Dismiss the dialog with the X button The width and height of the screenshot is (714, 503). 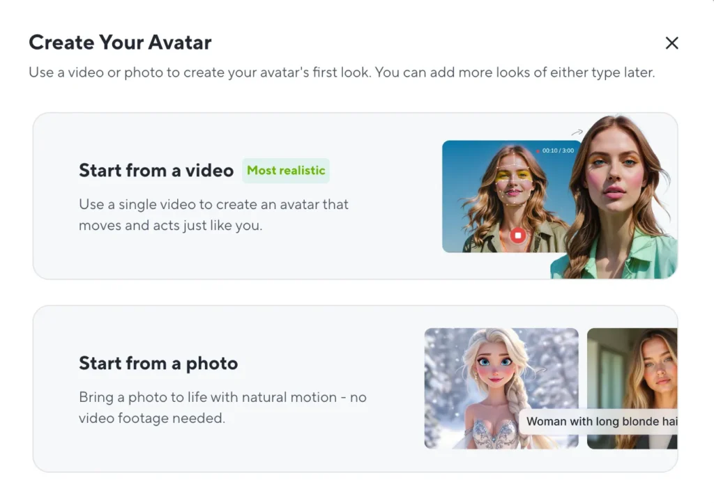coord(671,42)
